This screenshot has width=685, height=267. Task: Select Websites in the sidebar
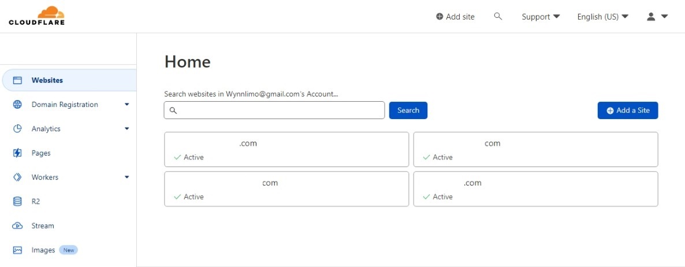point(69,80)
